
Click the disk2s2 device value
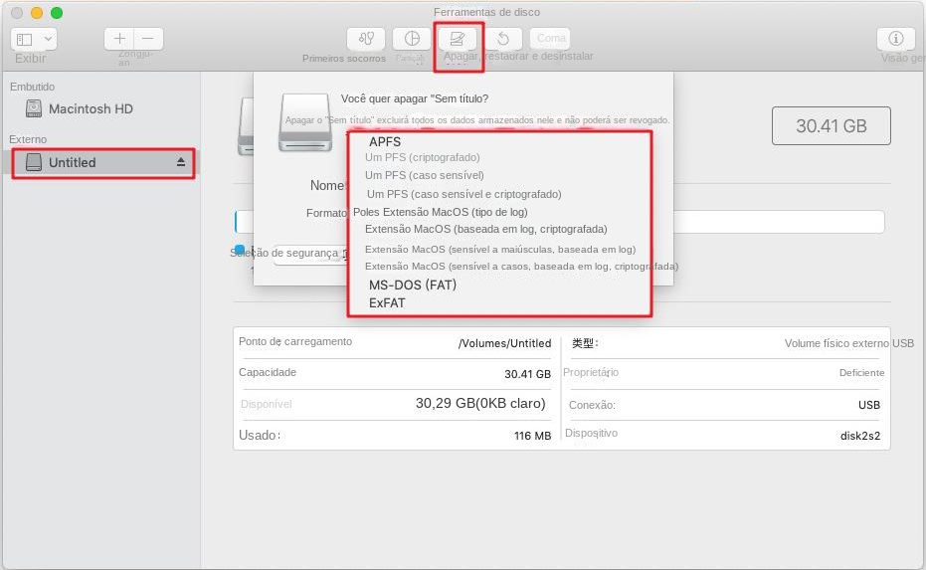859,436
